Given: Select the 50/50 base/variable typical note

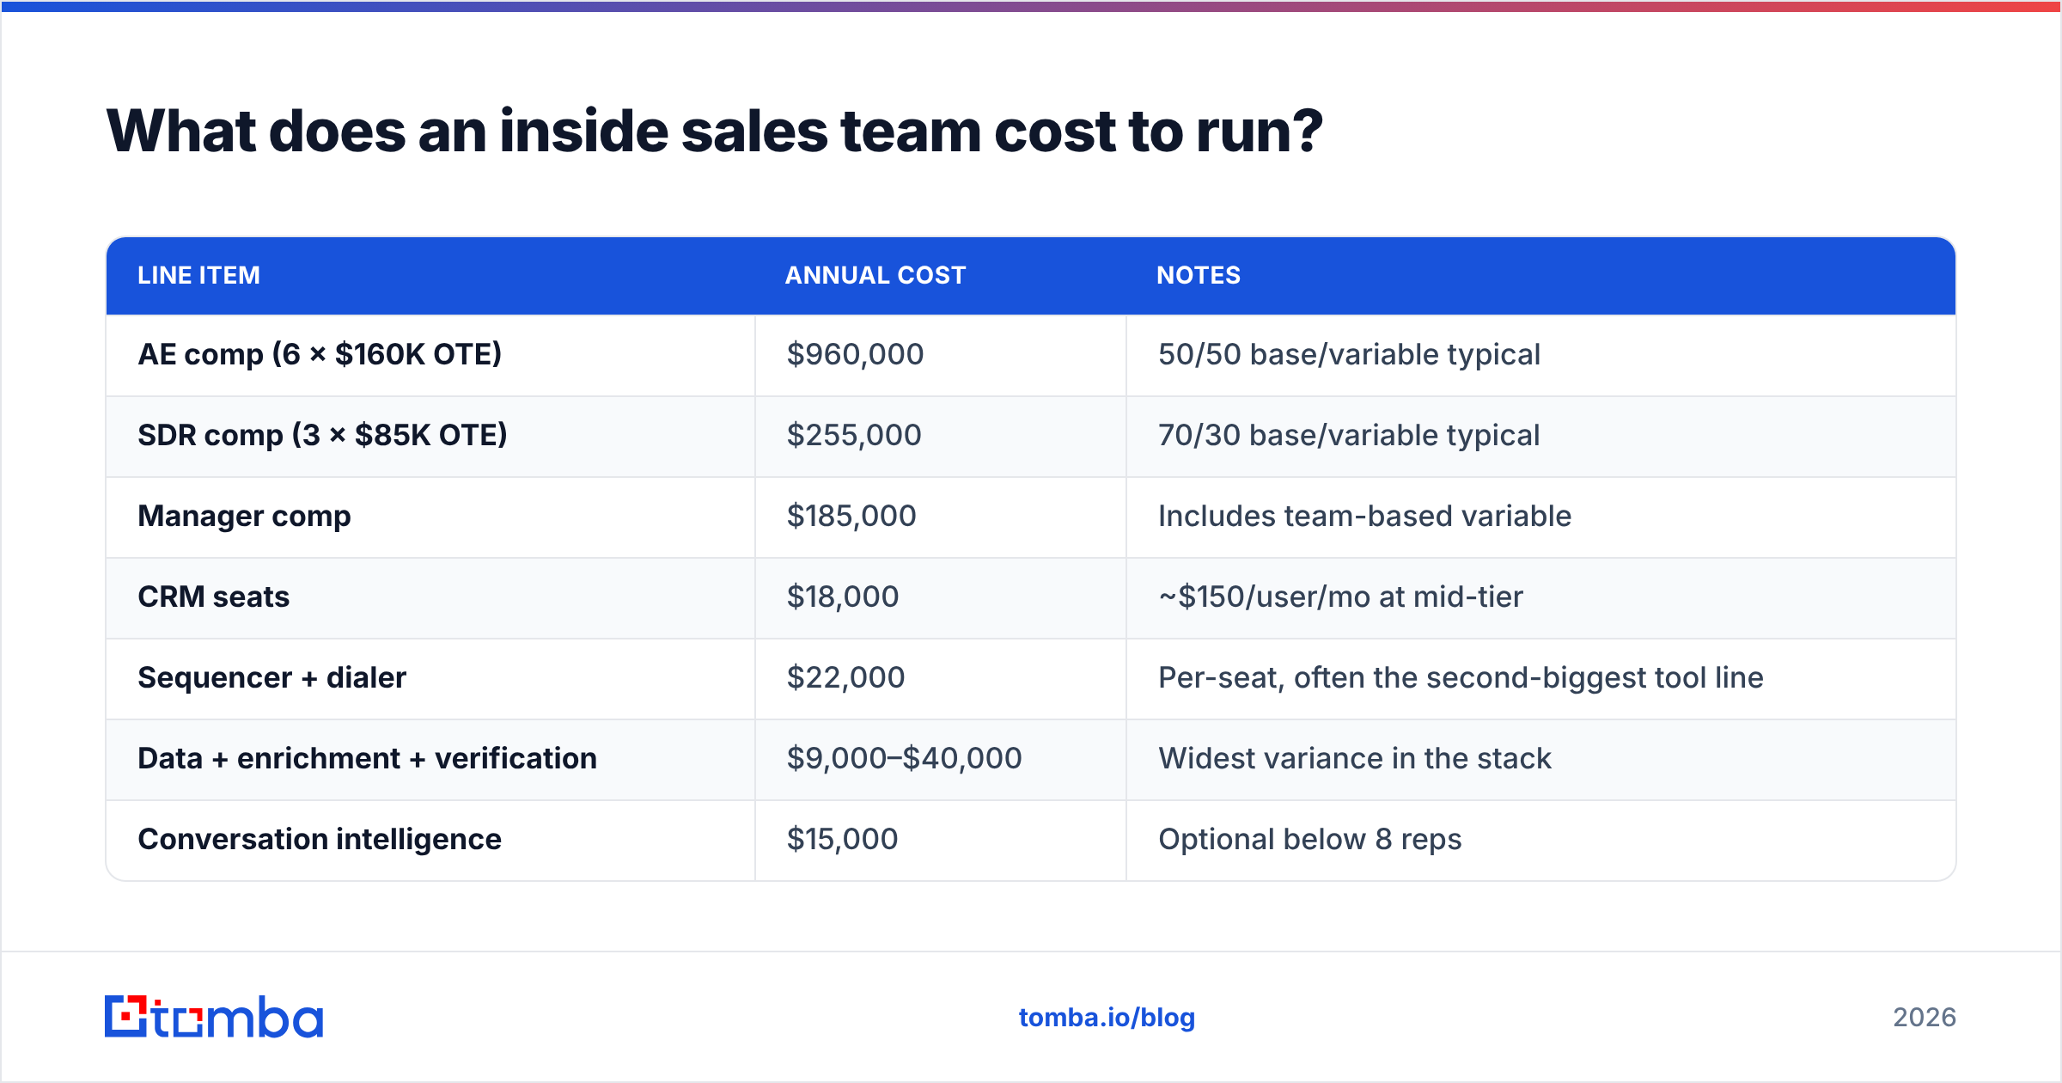Looking at the screenshot, I should coord(1349,354).
